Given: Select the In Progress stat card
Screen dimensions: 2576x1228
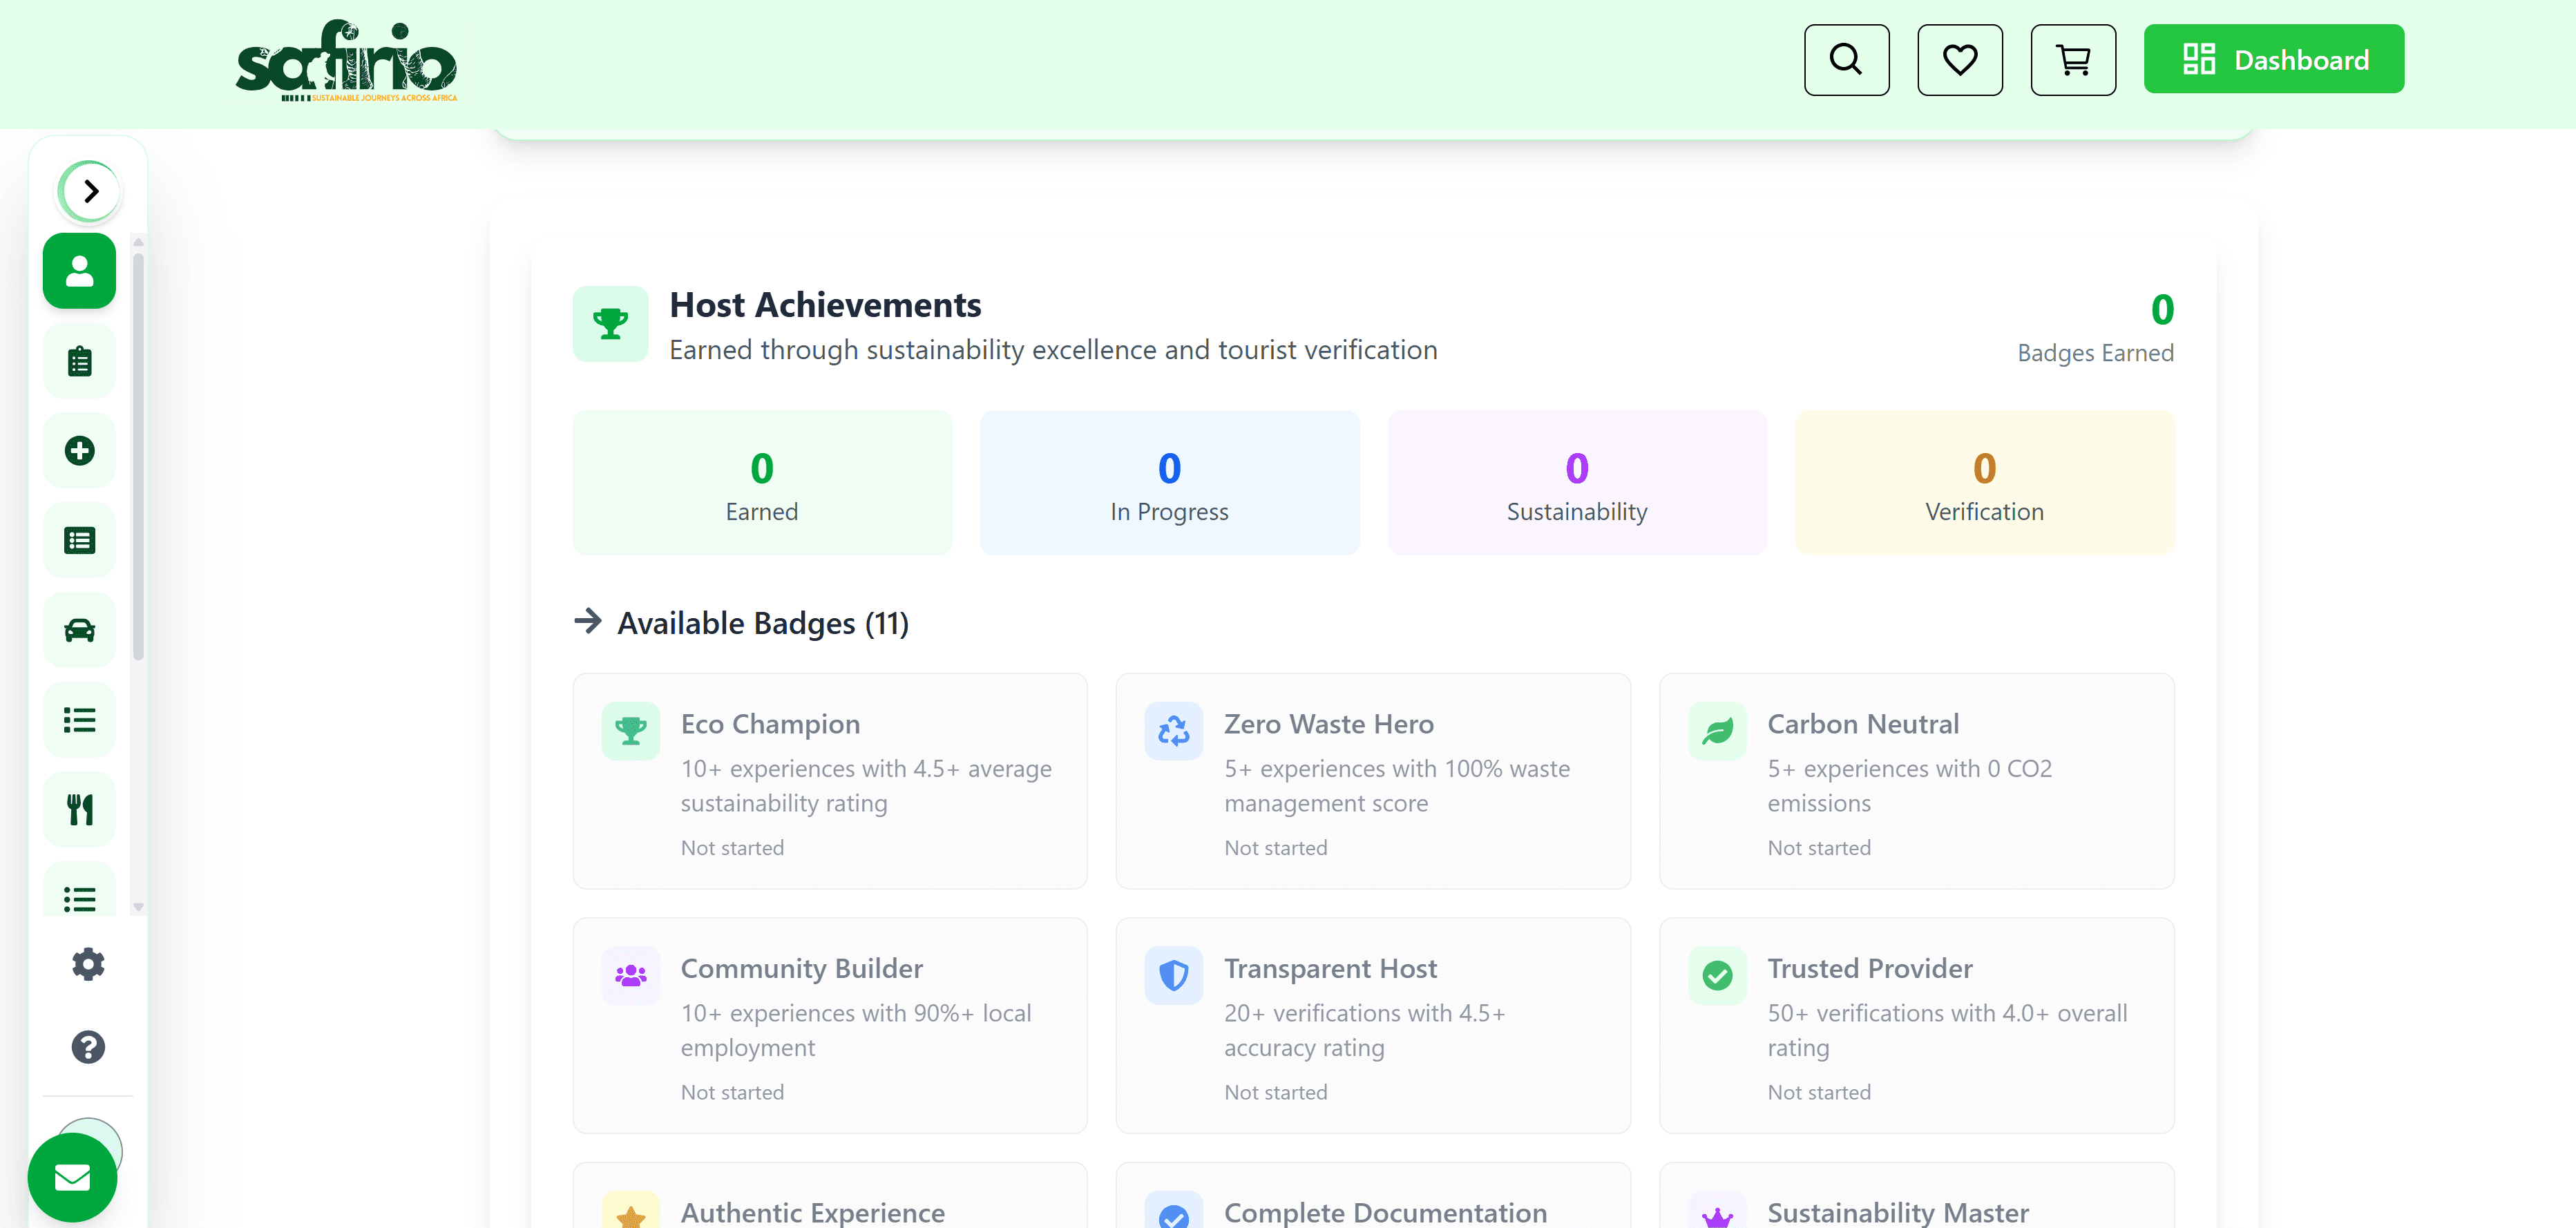Looking at the screenshot, I should pos(1169,483).
